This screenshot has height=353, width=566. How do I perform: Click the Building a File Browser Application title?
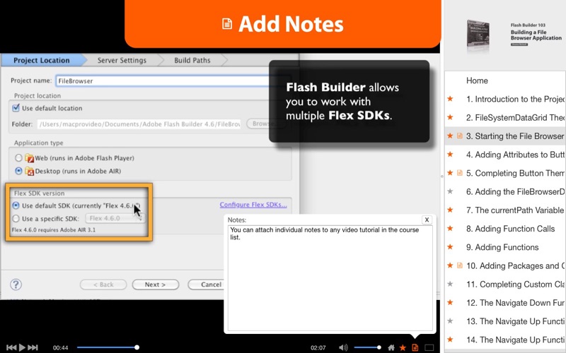[536, 35]
